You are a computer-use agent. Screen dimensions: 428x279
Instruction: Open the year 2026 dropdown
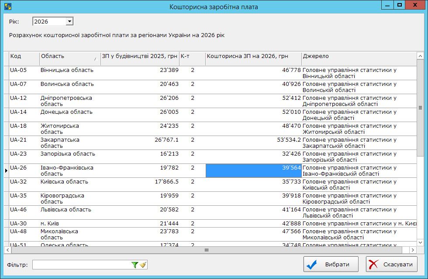click(x=69, y=21)
